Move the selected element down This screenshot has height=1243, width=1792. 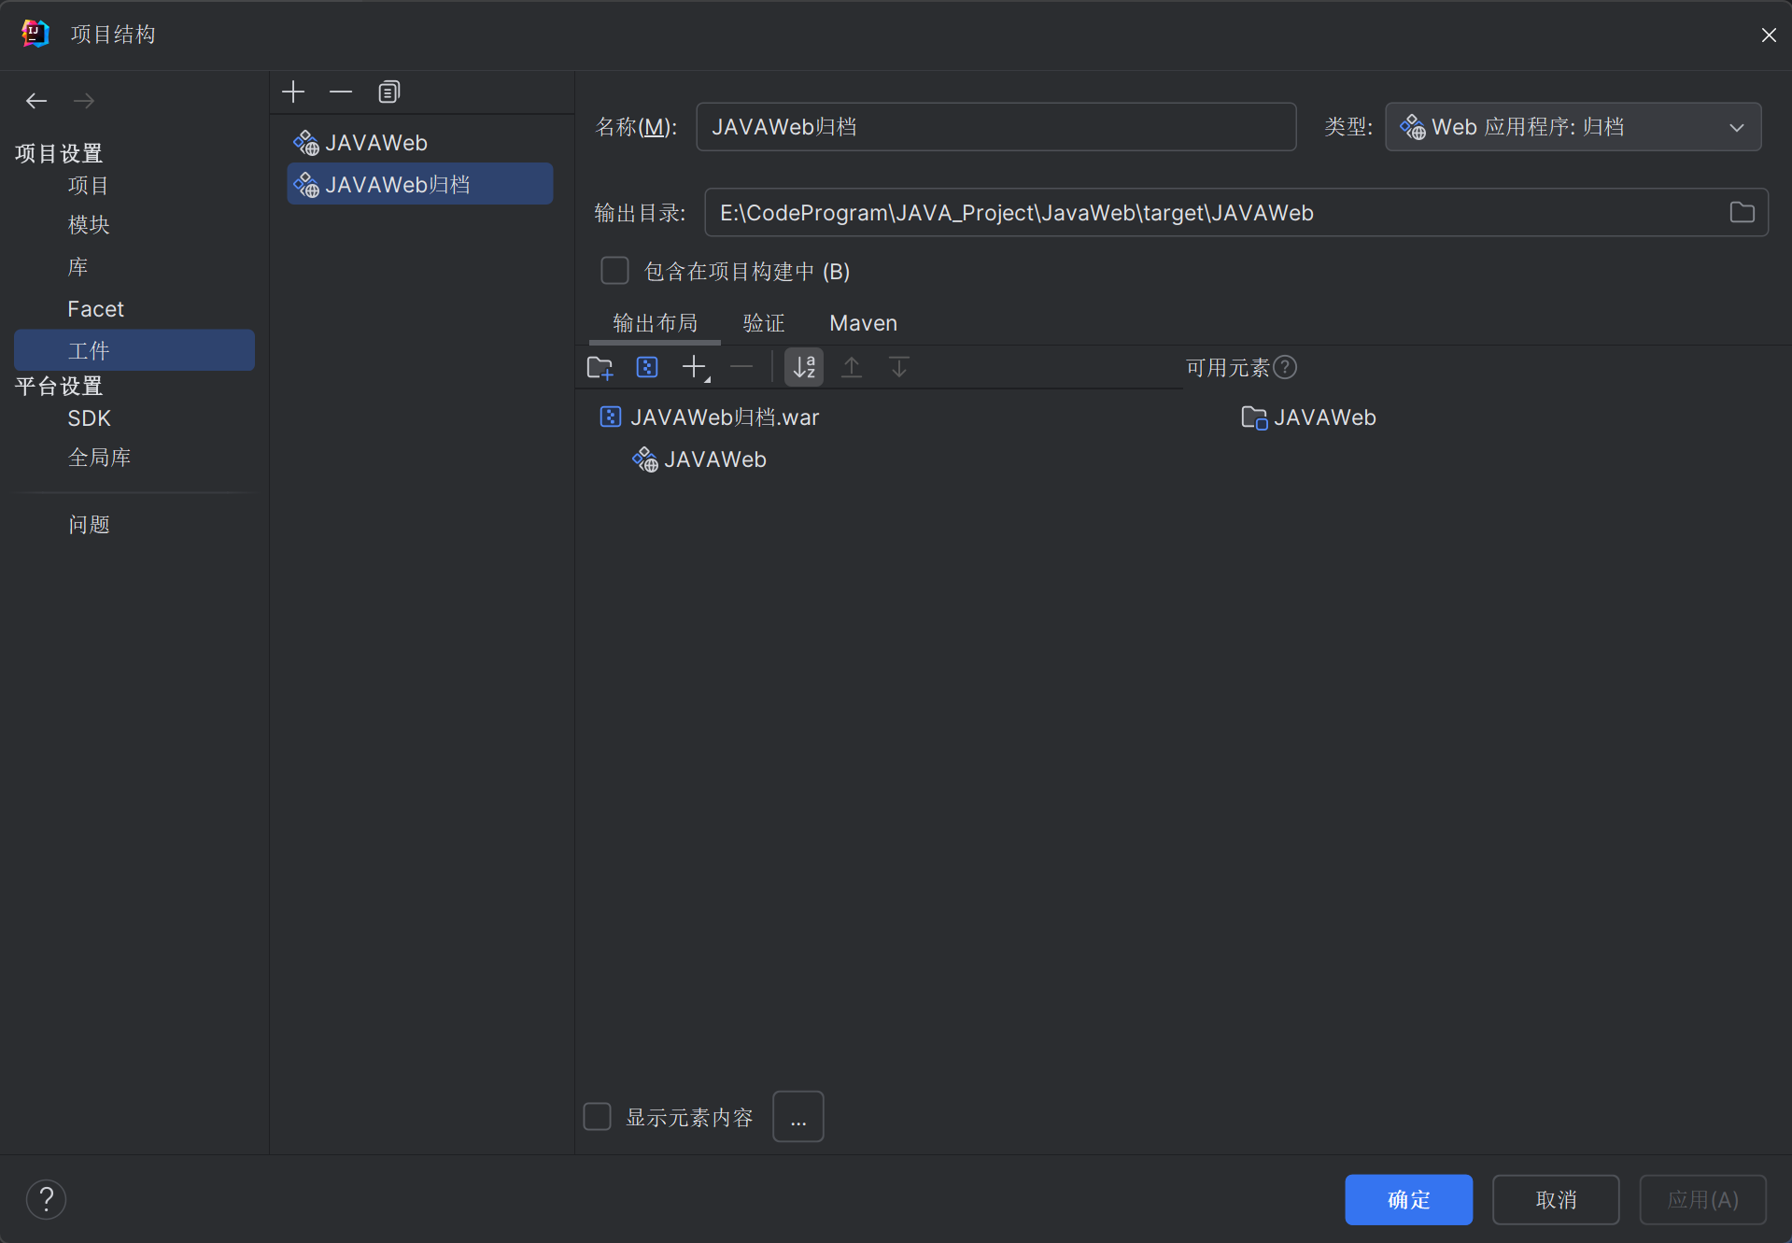click(x=899, y=368)
